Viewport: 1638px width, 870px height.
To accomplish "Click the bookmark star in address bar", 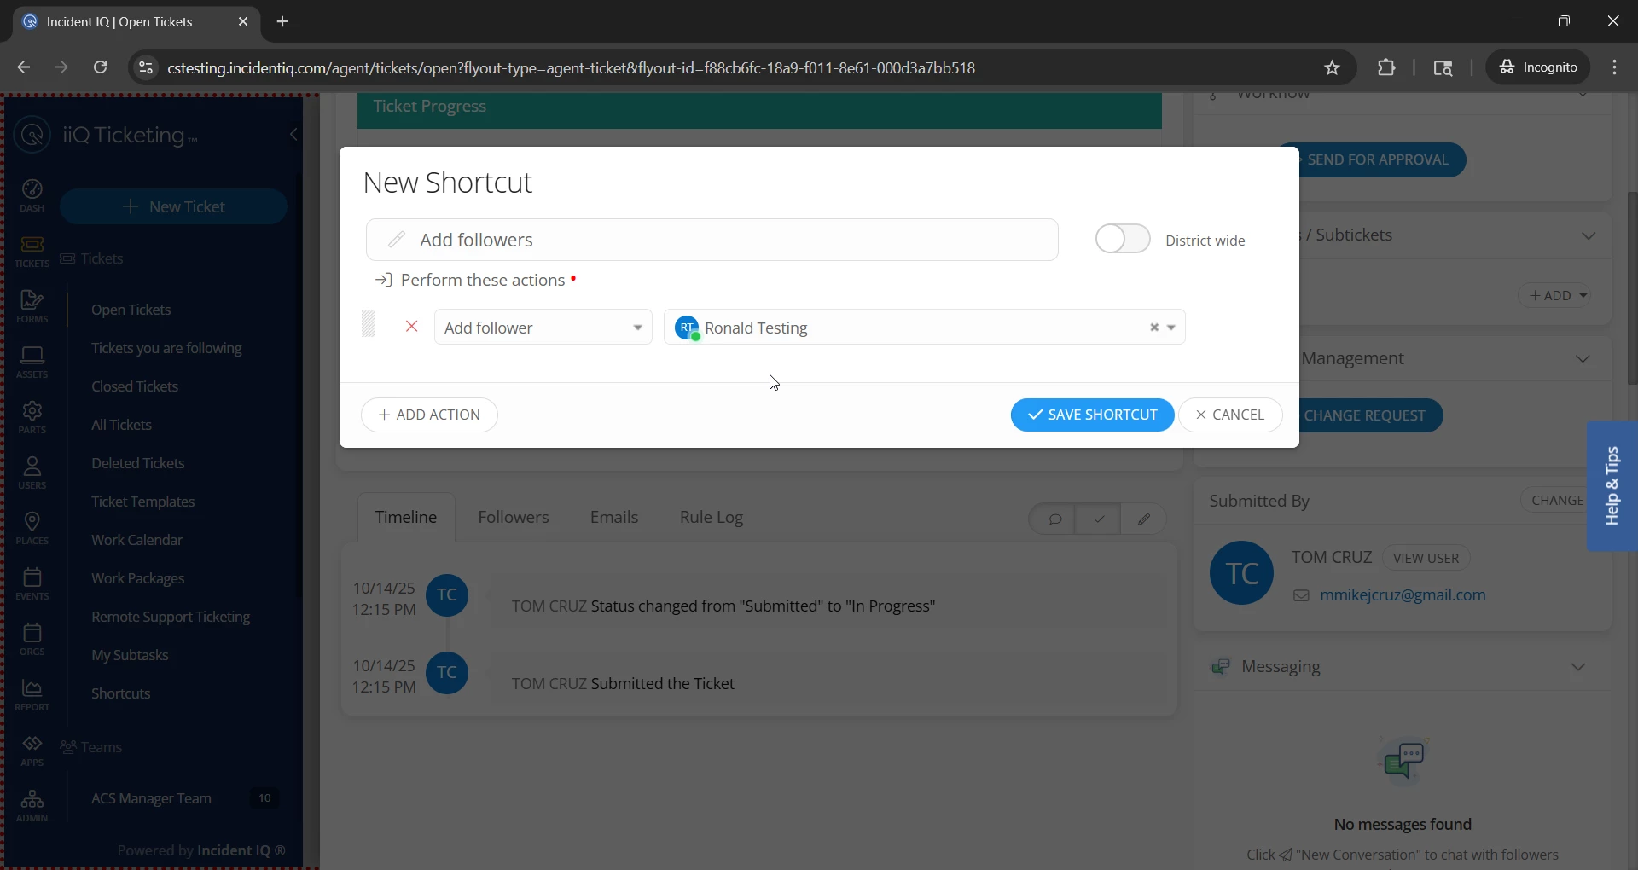I will [x=1333, y=67].
